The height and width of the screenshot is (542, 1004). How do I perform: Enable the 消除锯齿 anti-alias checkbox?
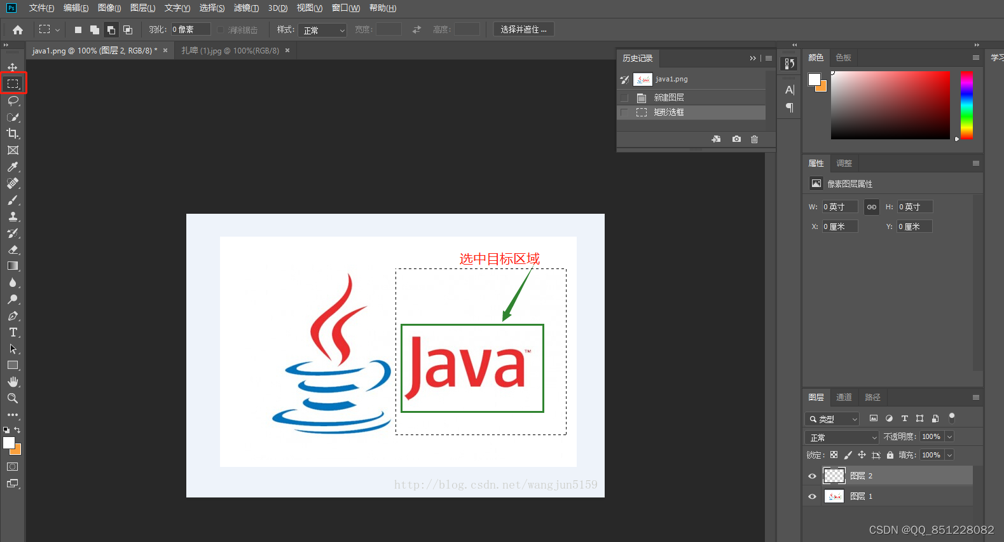[221, 30]
